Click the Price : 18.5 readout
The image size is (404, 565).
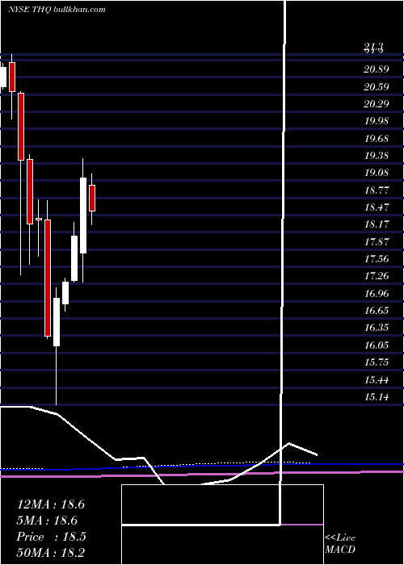pyautogui.click(x=51, y=537)
